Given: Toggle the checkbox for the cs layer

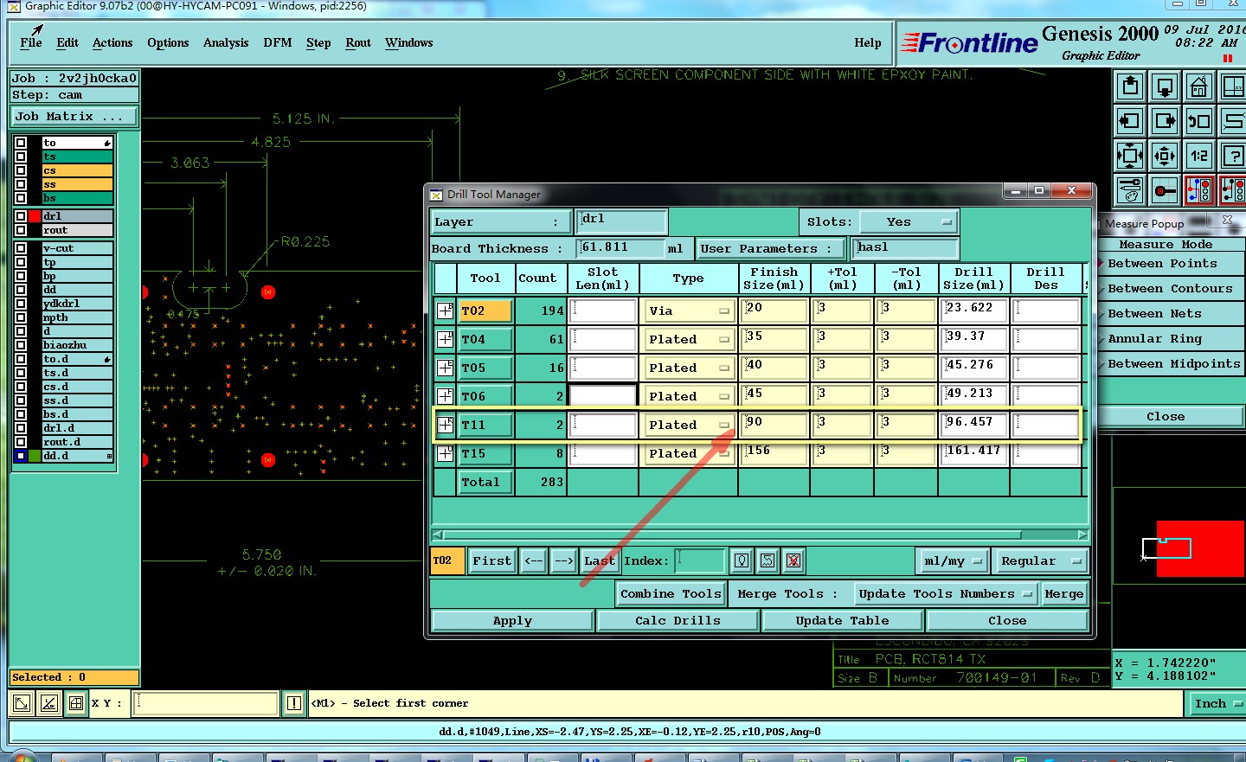Looking at the screenshot, I should (21, 170).
